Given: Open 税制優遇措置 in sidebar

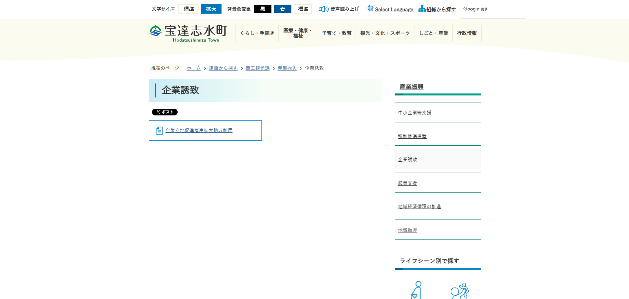Looking at the screenshot, I should (x=438, y=136).
